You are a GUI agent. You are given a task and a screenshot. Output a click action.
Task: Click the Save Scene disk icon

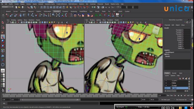click(x=22, y=7)
